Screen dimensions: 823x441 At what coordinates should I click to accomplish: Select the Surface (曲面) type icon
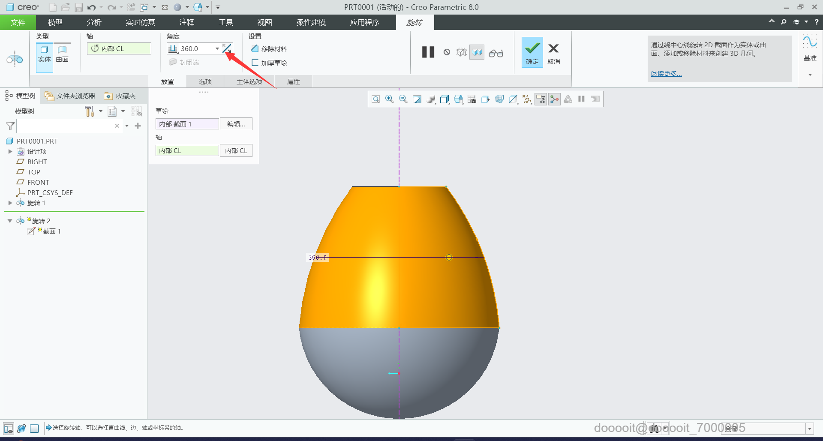pyautogui.click(x=62, y=54)
